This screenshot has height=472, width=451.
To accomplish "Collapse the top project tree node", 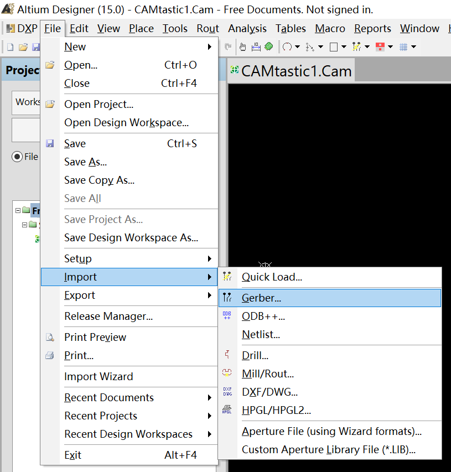I will [18, 210].
